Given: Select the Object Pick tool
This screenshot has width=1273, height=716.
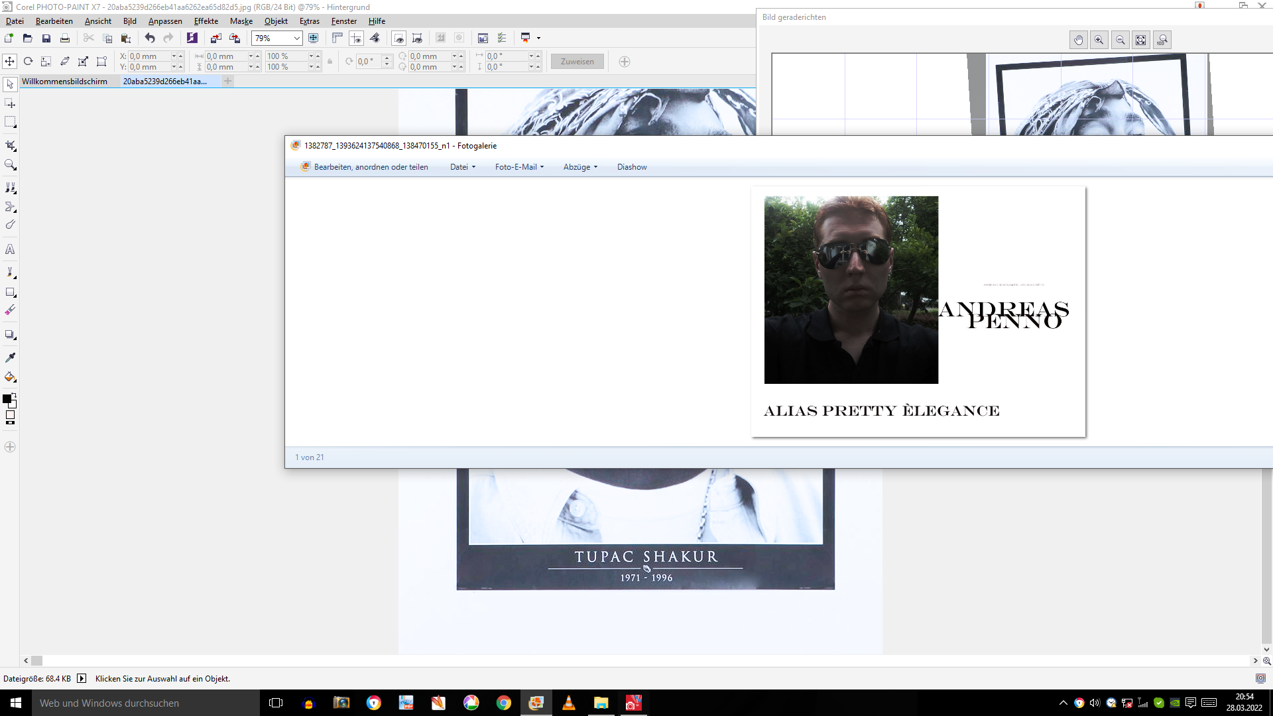Looking at the screenshot, I should pos(10,84).
